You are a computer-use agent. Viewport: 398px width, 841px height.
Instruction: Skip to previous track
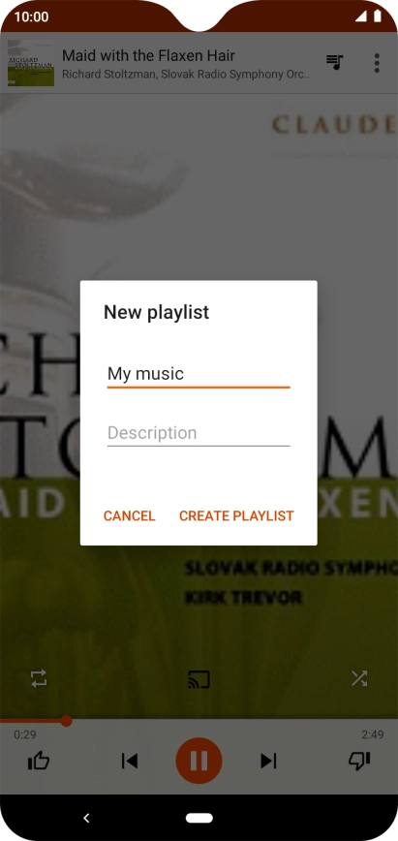(129, 761)
